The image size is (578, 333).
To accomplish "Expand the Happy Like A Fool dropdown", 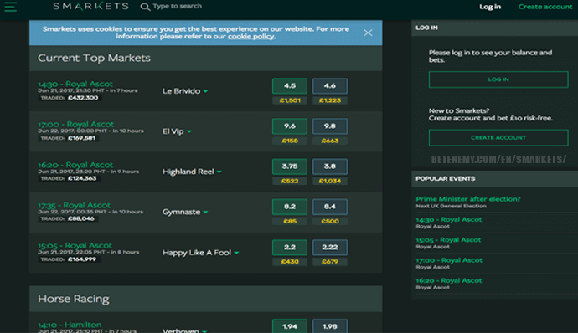I will [236, 253].
